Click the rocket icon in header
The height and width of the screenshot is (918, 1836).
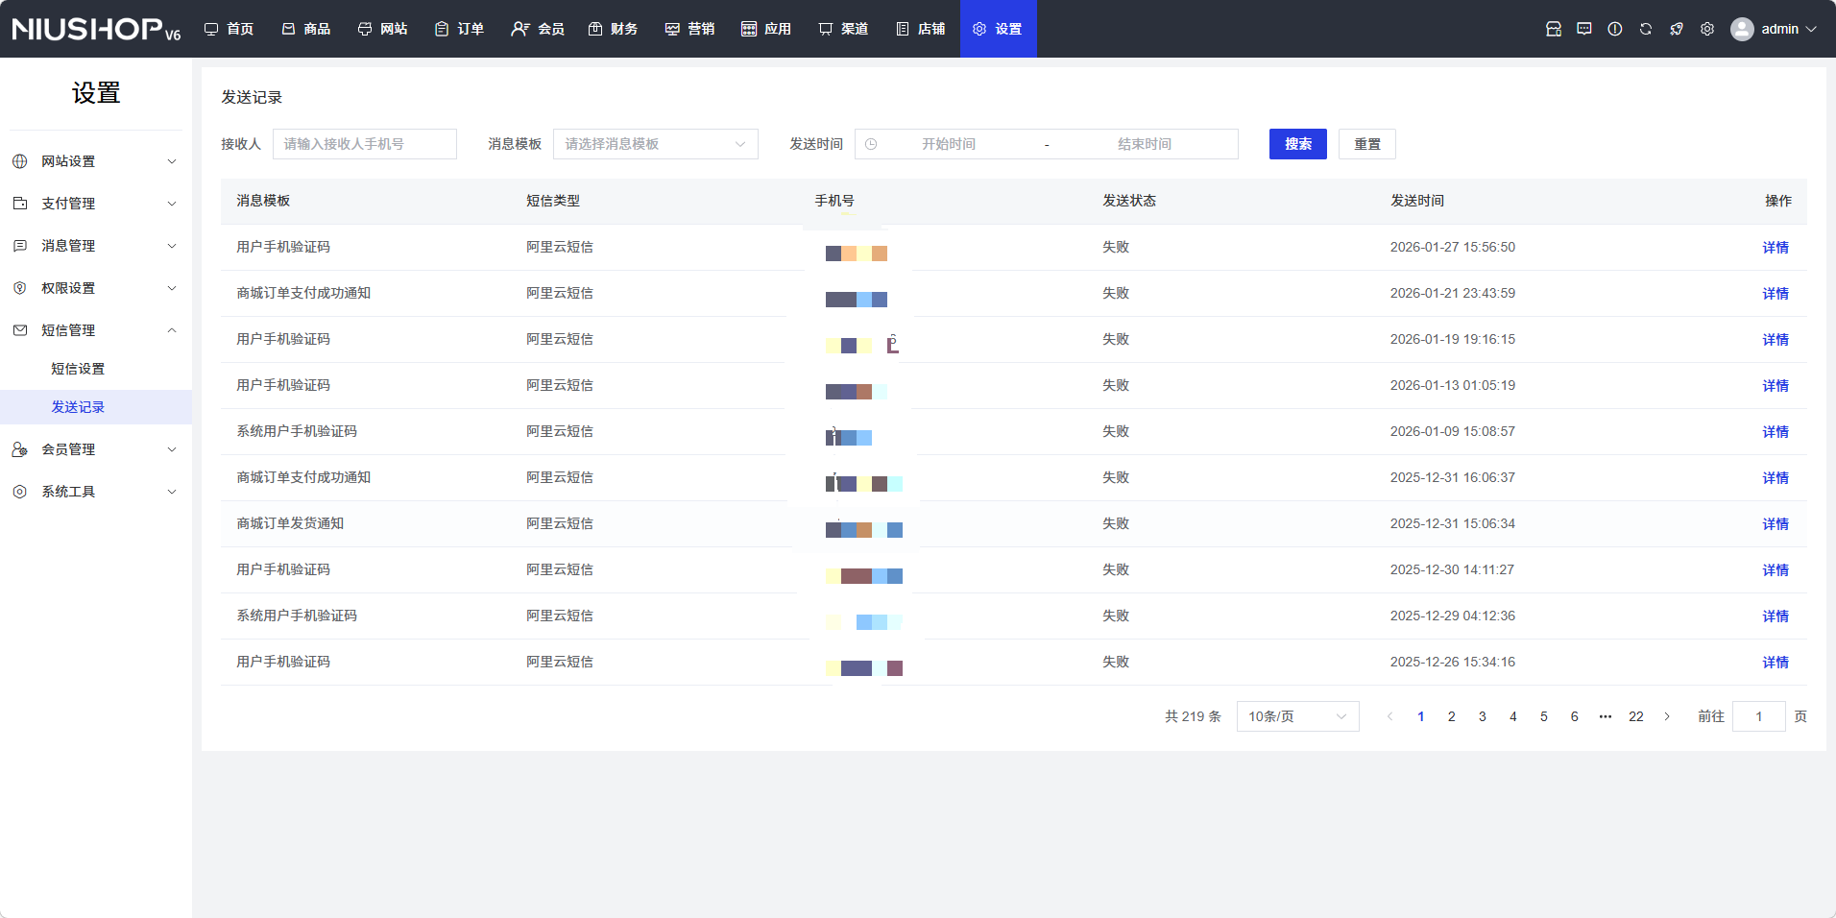point(1677,29)
